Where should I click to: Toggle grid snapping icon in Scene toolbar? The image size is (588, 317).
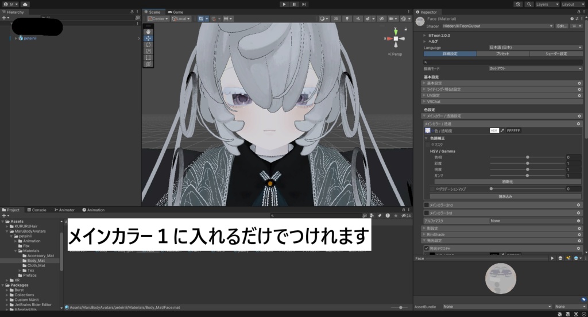[214, 19]
